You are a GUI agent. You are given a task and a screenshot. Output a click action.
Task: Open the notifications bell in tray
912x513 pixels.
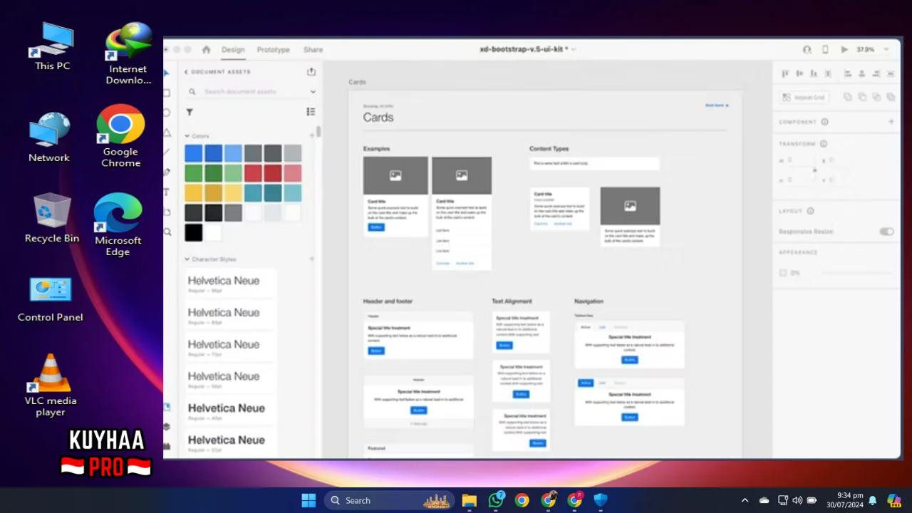[872, 500]
